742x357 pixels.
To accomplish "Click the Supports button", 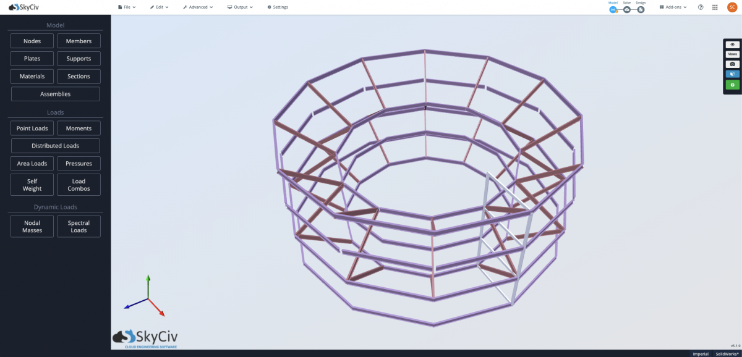I will (79, 58).
